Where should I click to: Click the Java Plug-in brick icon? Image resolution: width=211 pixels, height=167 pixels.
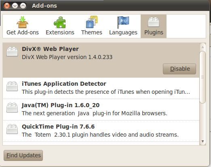click(12, 108)
